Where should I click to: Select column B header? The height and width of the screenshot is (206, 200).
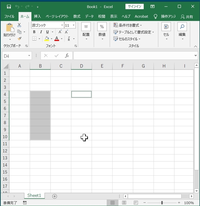tap(40, 66)
